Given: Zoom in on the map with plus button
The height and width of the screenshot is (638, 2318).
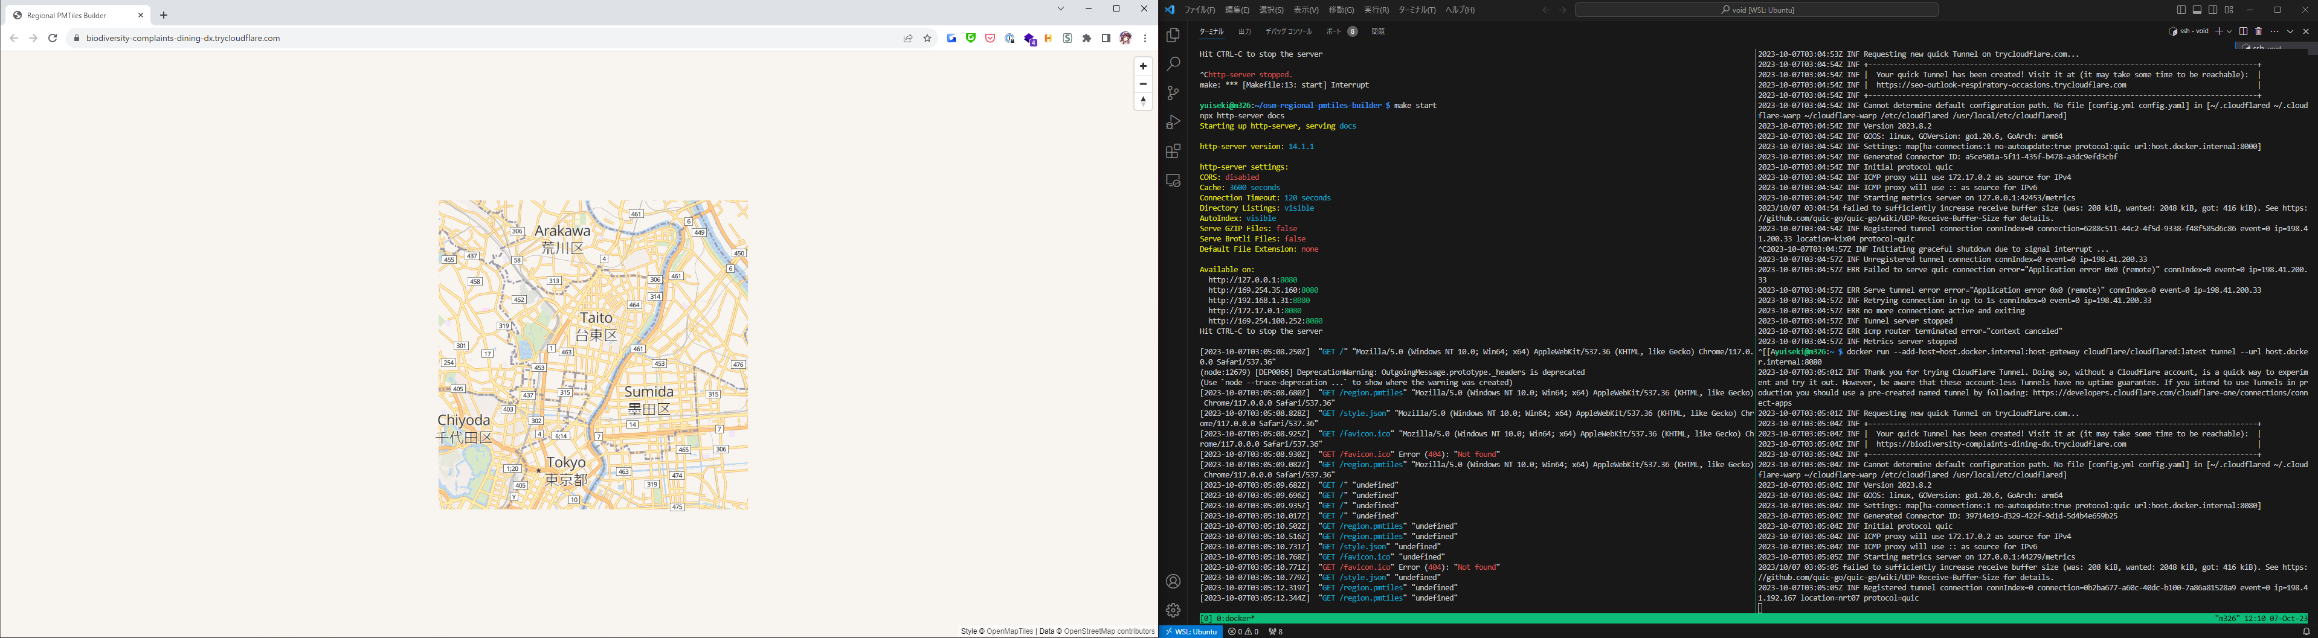Looking at the screenshot, I should [x=1143, y=66].
